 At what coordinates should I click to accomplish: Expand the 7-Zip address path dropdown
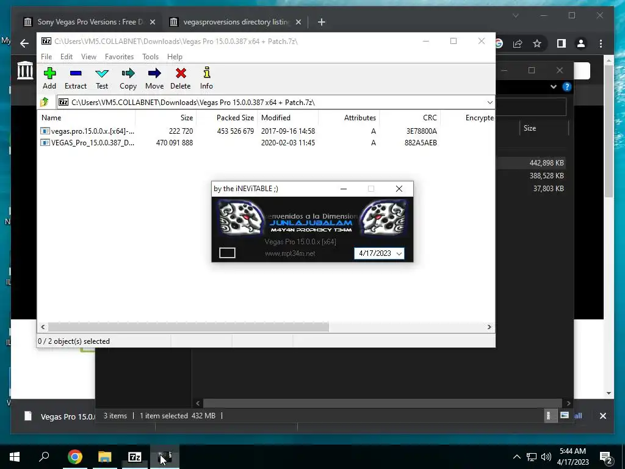click(490, 103)
